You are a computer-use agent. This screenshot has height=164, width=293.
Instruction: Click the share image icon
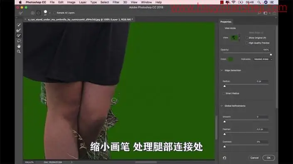(274, 13)
